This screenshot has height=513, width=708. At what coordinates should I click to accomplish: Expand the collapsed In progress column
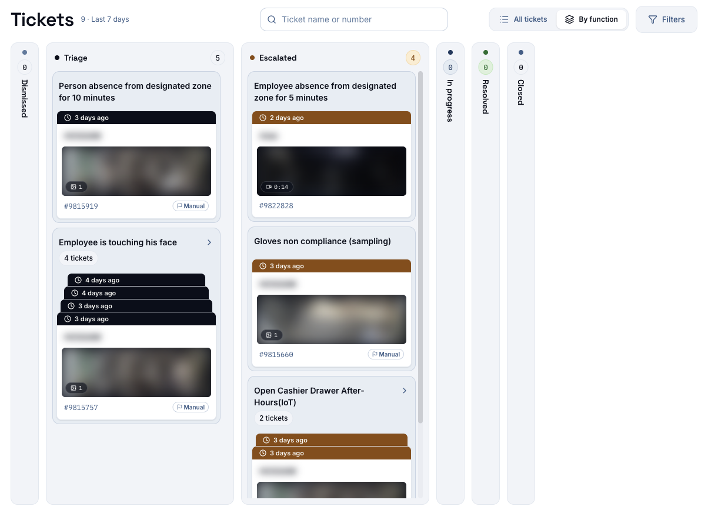pyautogui.click(x=450, y=273)
